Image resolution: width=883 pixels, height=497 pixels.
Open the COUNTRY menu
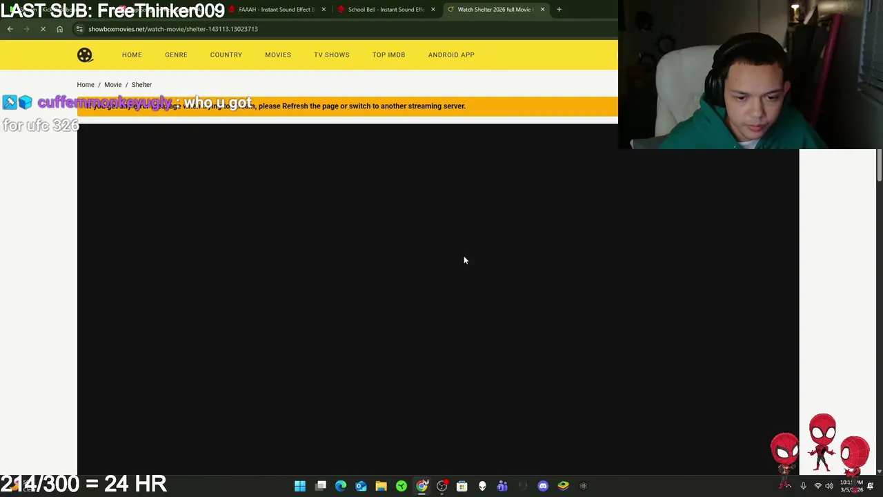pos(226,55)
